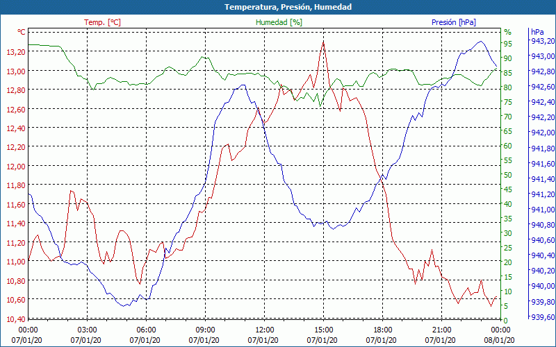Click temperature axis value "12,40"
The width and height of the screenshot is (556, 347).
(16, 128)
